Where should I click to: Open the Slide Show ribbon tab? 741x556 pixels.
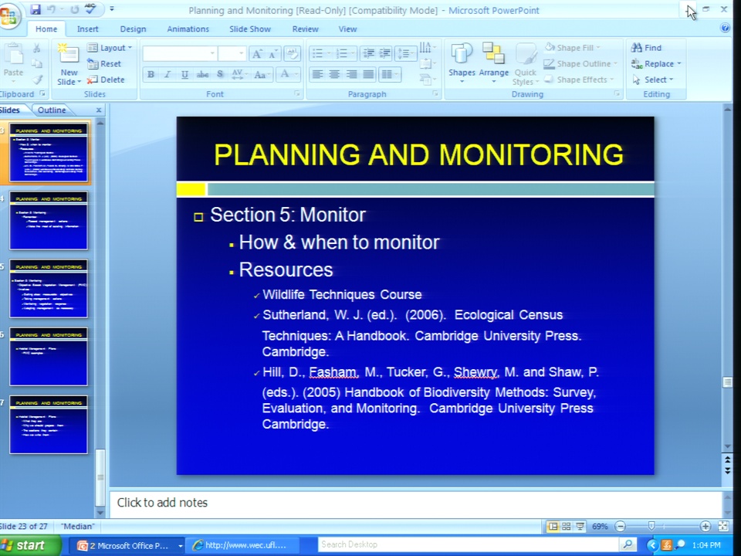[x=250, y=29]
